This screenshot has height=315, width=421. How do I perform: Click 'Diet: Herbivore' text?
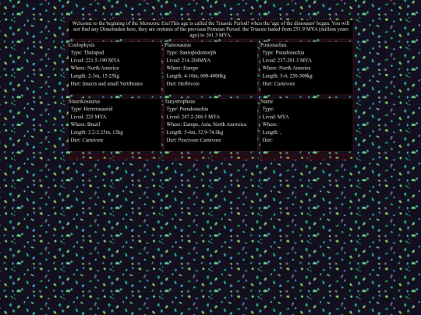183,83
